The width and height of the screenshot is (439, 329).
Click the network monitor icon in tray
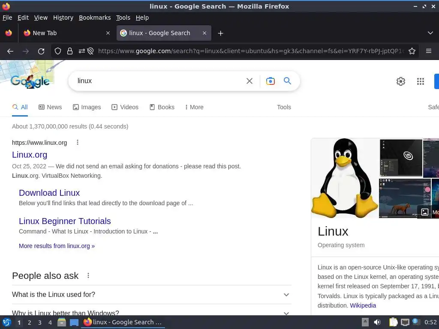point(405,322)
